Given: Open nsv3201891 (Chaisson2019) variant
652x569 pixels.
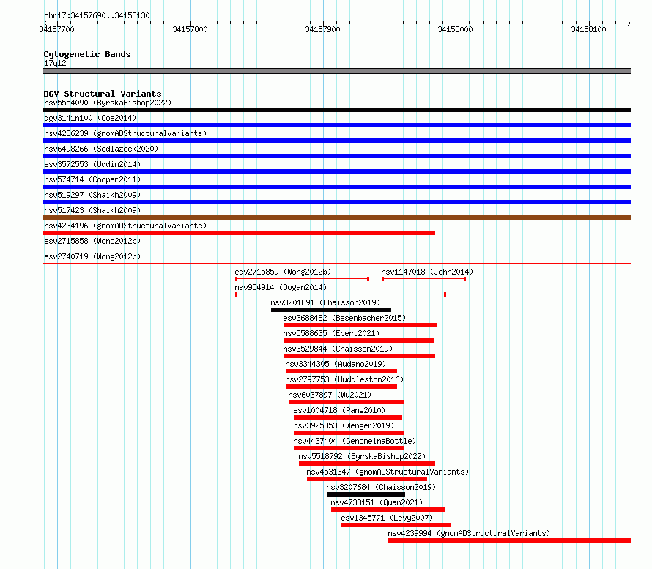Looking at the screenshot, I should (x=325, y=302).
